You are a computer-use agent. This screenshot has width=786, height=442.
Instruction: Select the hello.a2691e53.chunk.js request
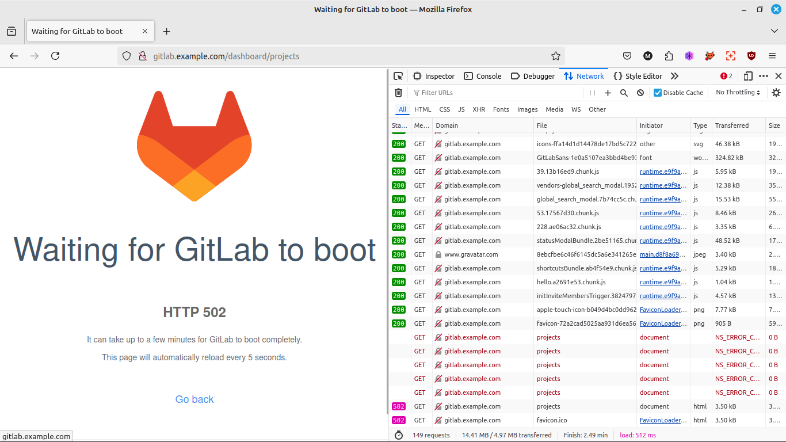(x=587, y=282)
